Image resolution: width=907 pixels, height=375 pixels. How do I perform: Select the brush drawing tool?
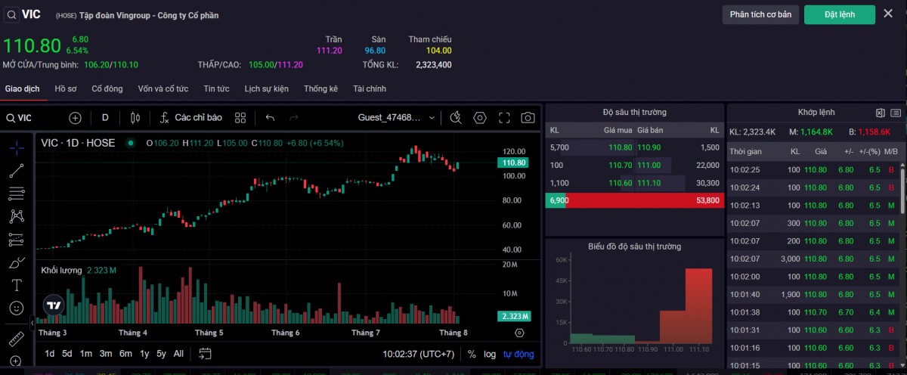pyautogui.click(x=16, y=263)
